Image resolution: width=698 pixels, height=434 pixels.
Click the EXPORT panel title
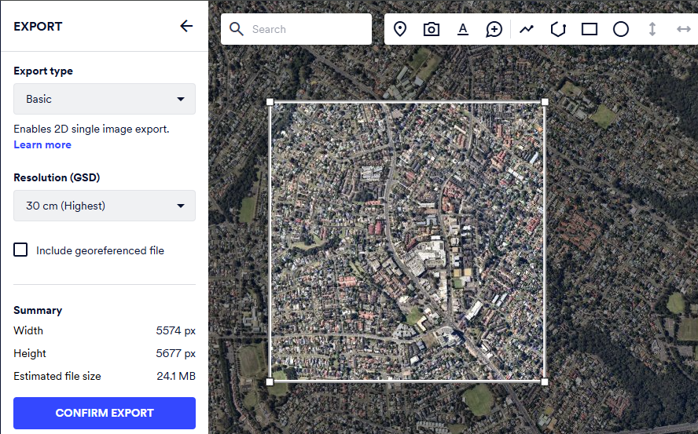click(x=38, y=27)
